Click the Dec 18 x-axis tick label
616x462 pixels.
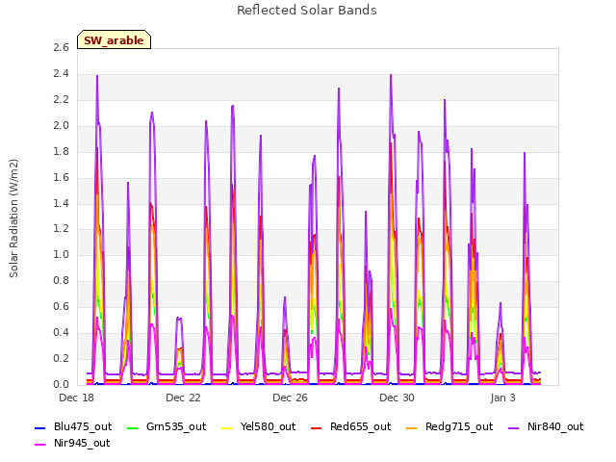coord(76,398)
